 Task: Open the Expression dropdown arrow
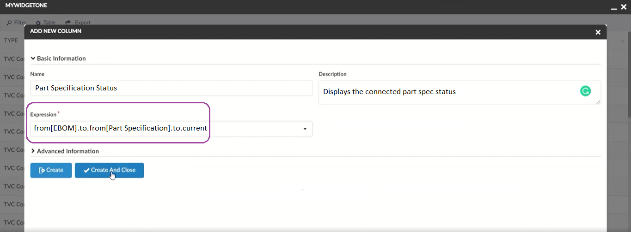(x=305, y=129)
